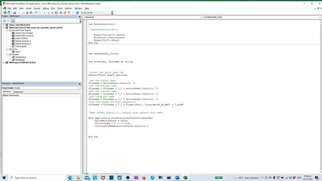Screen dimensions: 322x181
Task: Click the Reset (stop) toolbar icon
Action: click(52, 13)
